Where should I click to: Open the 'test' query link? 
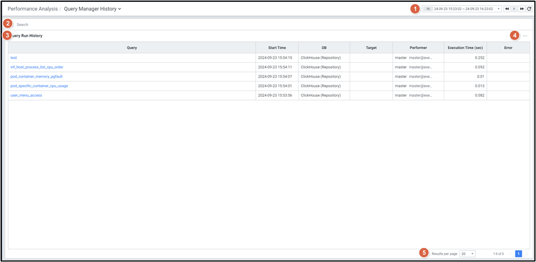pyautogui.click(x=14, y=58)
